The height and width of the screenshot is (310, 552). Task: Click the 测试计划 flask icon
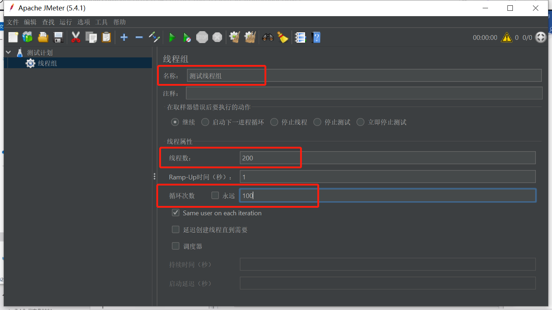pyautogui.click(x=20, y=53)
